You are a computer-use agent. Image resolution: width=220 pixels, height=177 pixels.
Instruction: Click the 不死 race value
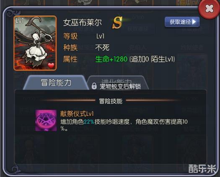pos(102,48)
